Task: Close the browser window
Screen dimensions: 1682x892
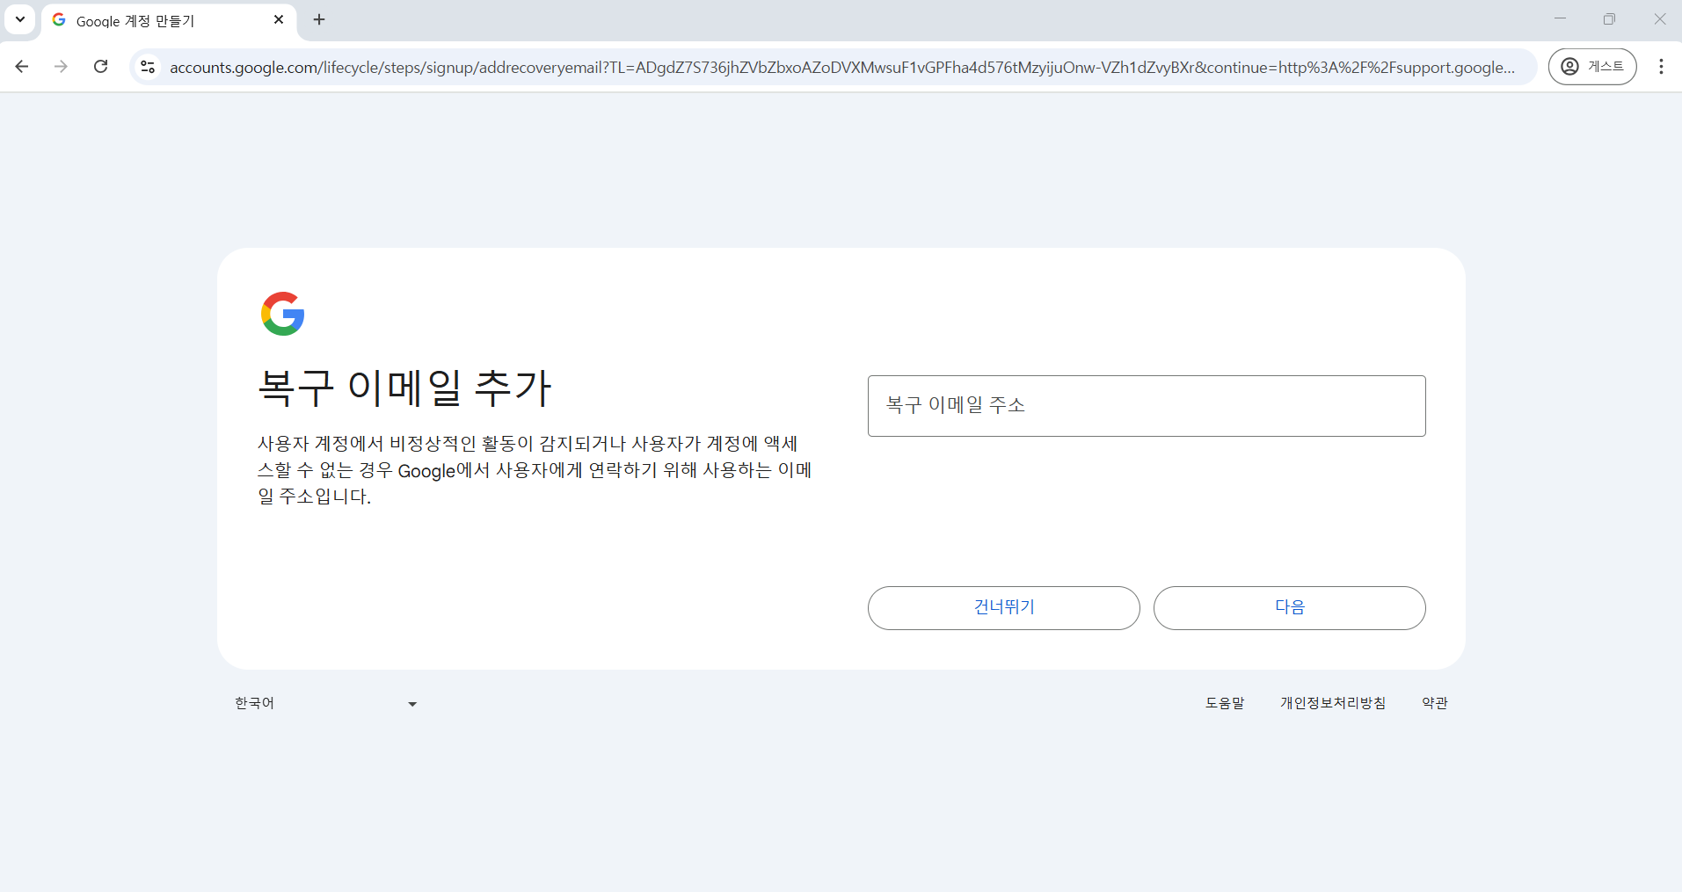Action: pyautogui.click(x=1659, y=19)
